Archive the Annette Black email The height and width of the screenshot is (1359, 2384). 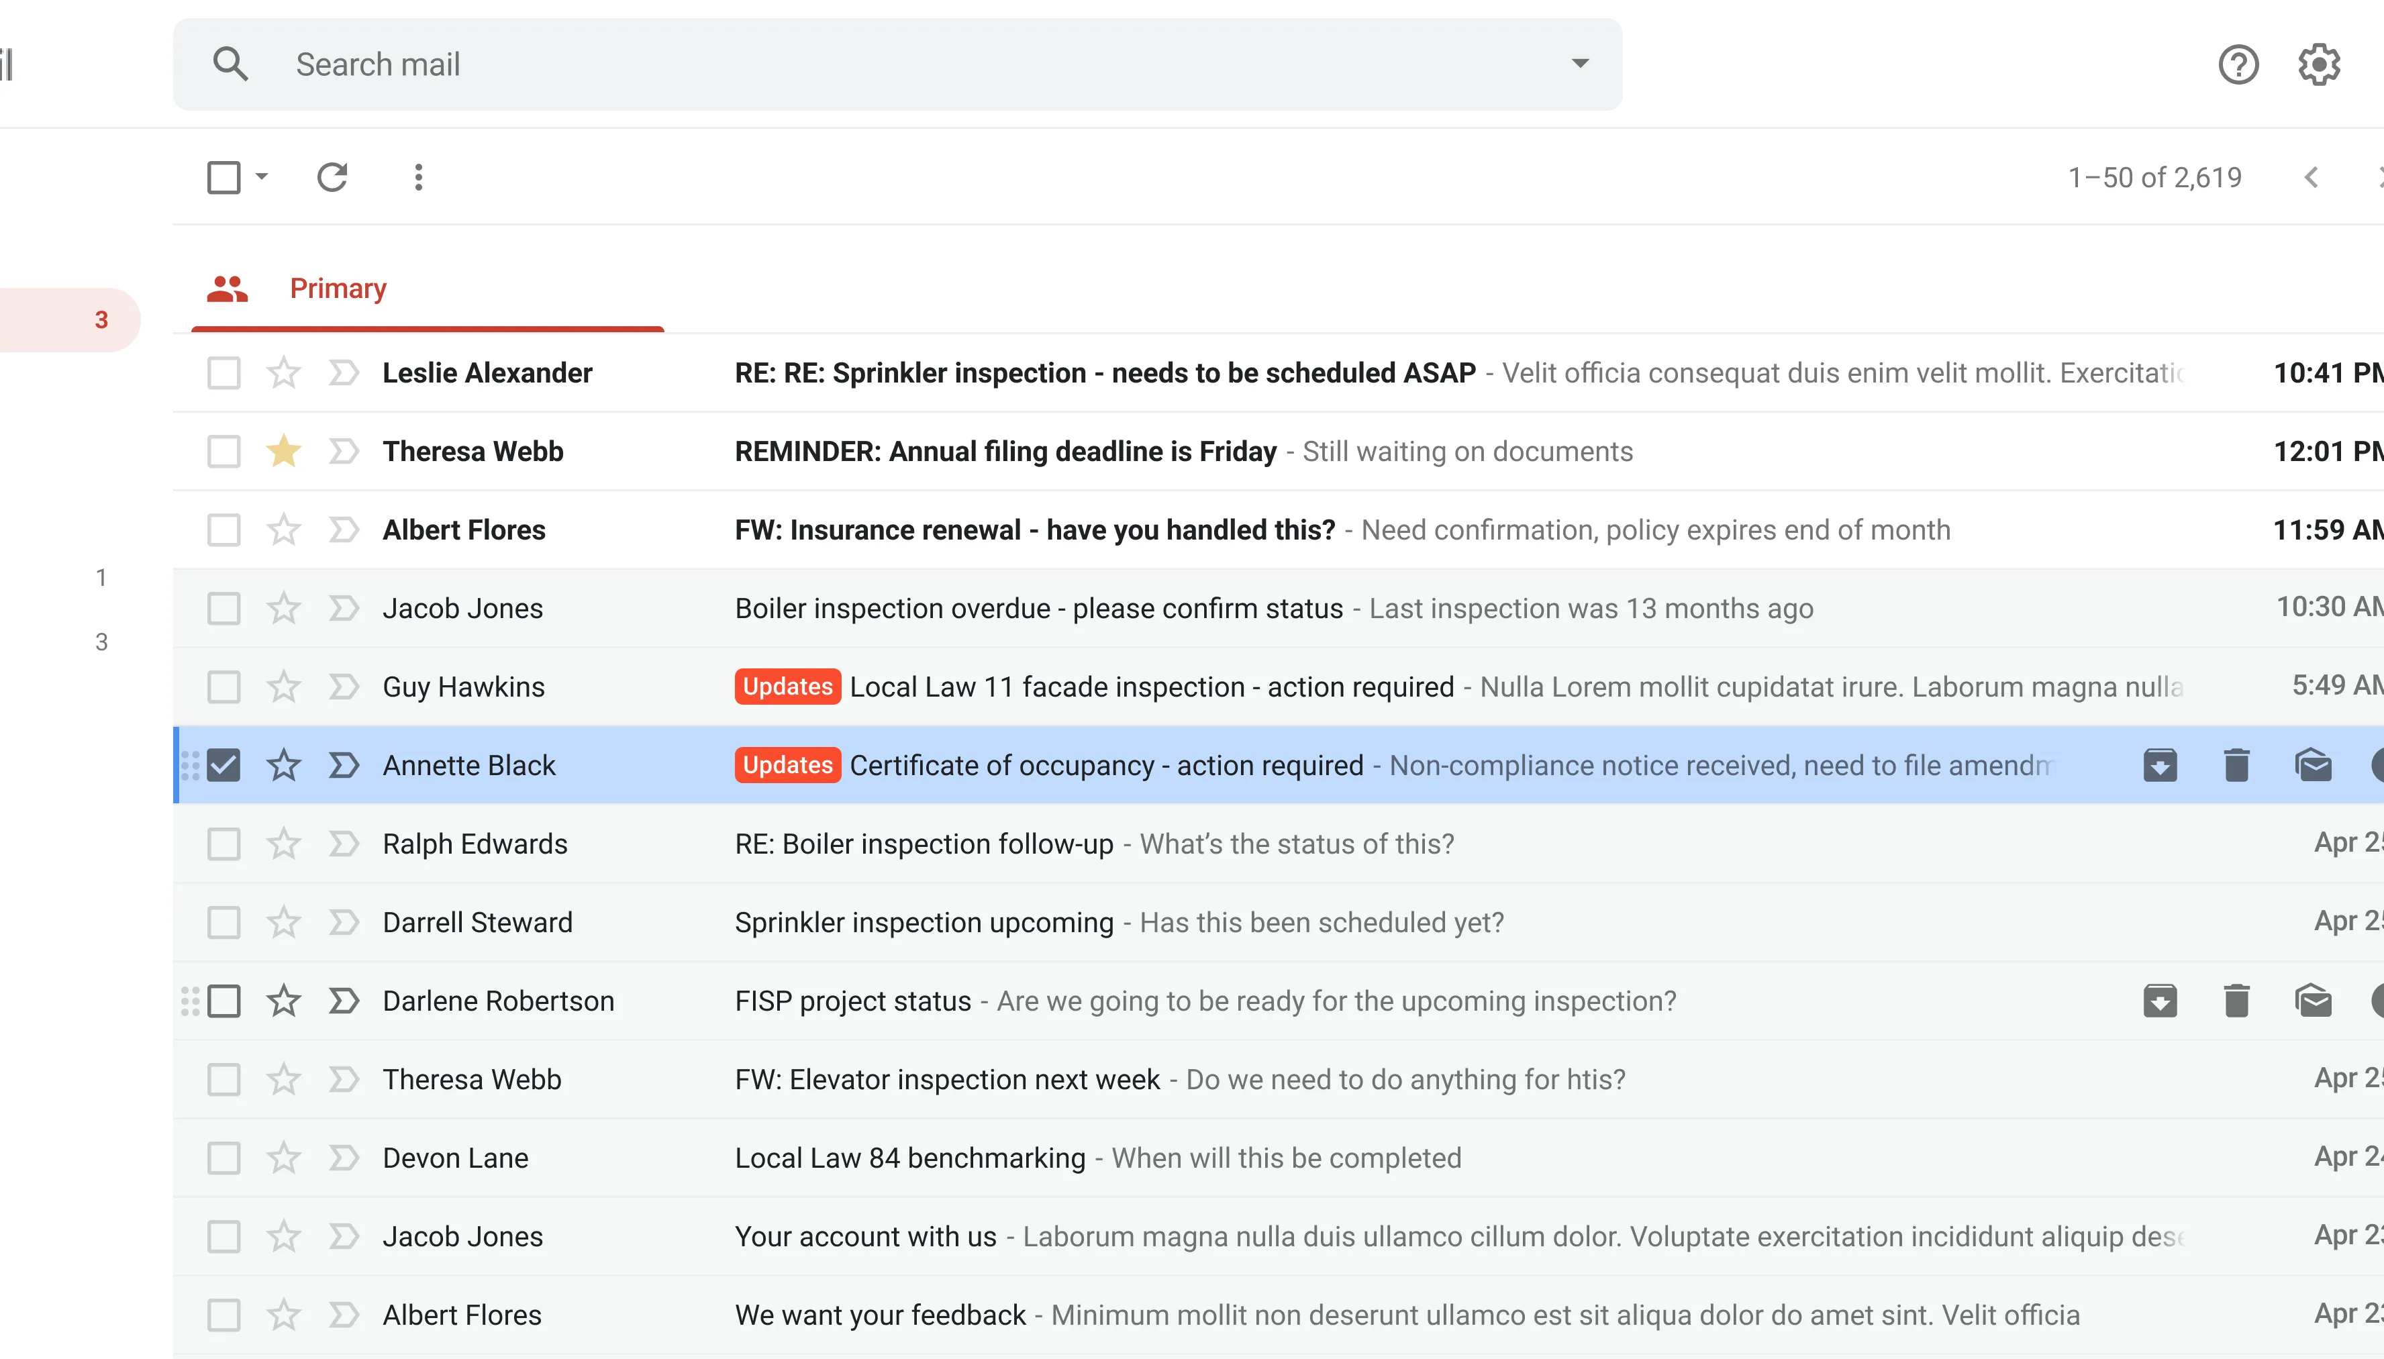pos(2159,765)
